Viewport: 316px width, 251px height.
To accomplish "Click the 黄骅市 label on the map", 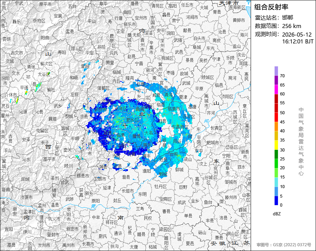I will coord(239,20).
